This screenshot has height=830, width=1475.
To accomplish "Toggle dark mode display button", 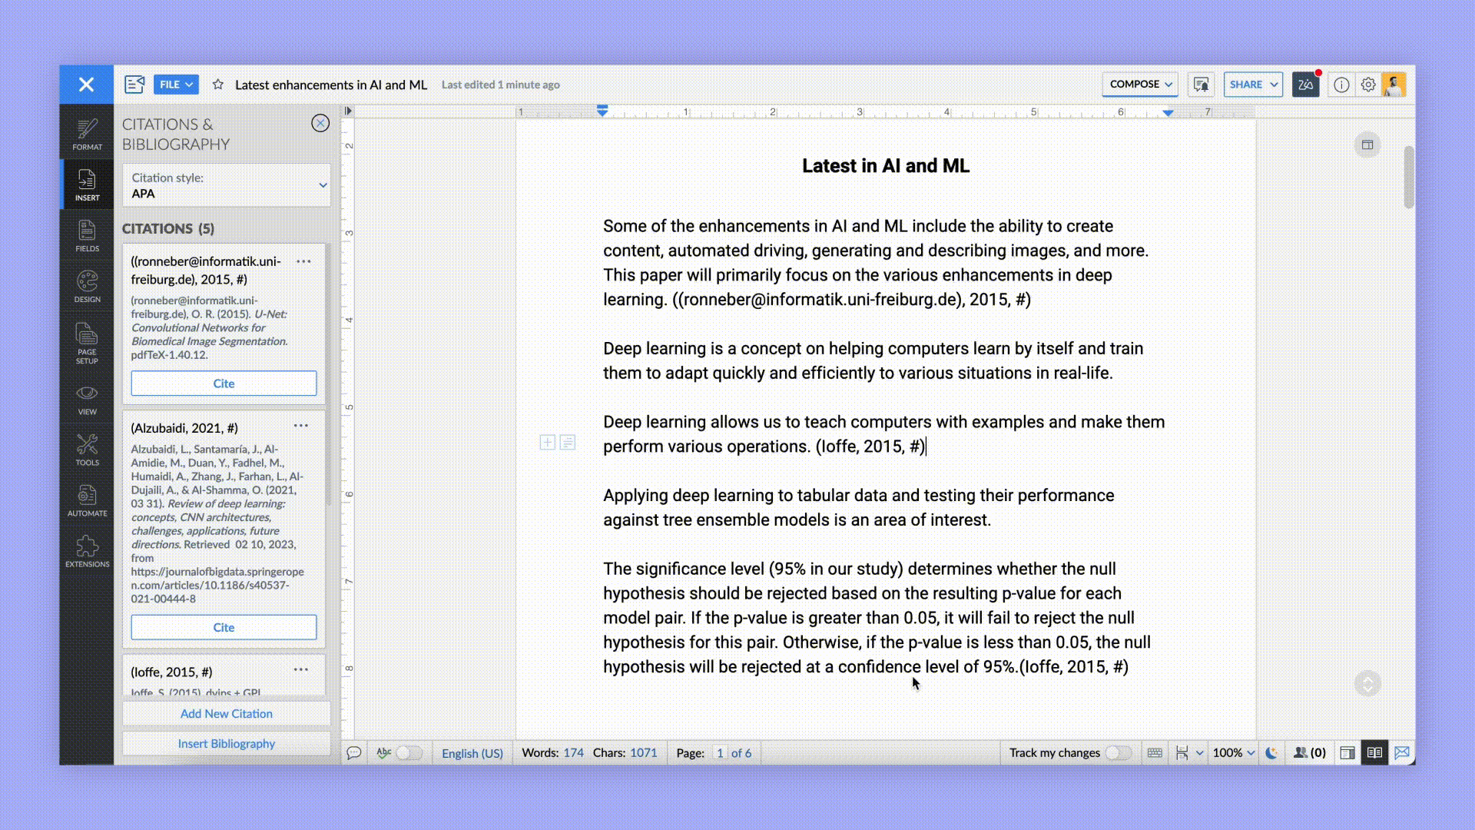I will pos(1271,753).
